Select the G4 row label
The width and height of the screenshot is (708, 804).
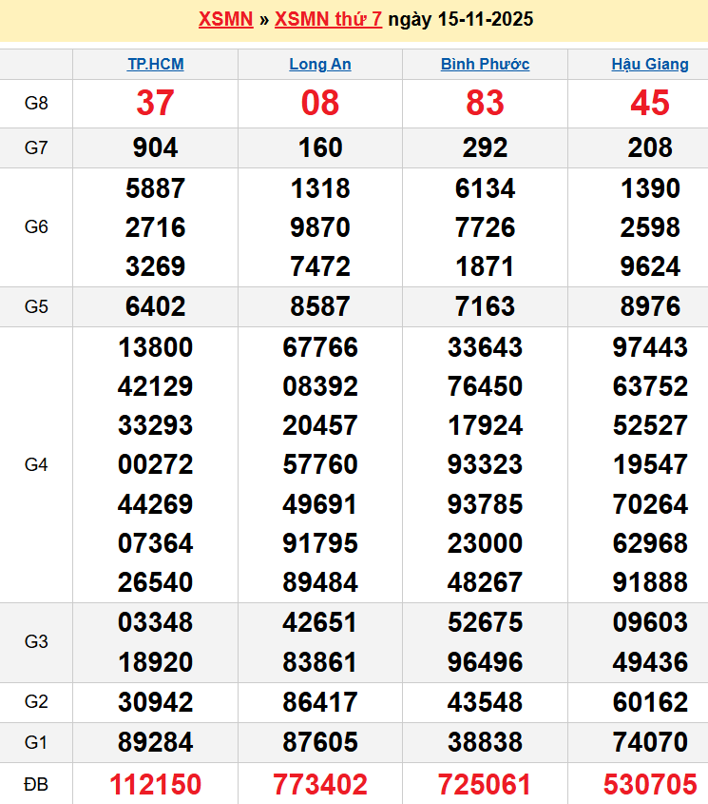(x=36, y=464)
